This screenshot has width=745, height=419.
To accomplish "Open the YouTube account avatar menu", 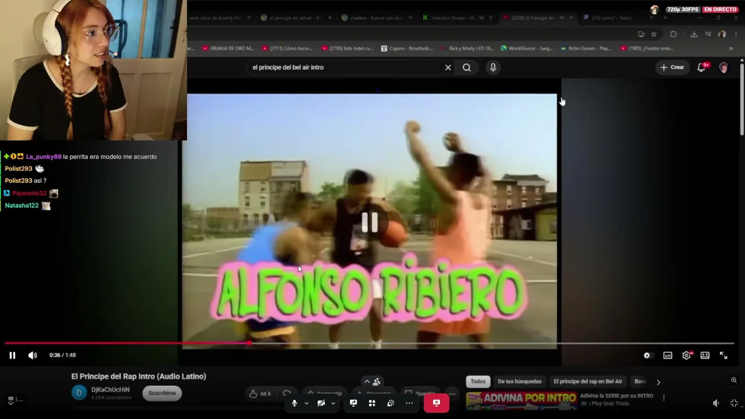I will pos(723,68).
